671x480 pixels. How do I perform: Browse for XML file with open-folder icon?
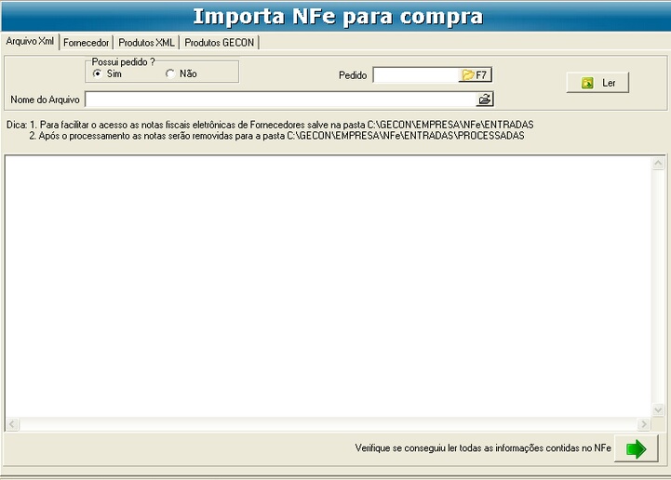coord(485,100)
